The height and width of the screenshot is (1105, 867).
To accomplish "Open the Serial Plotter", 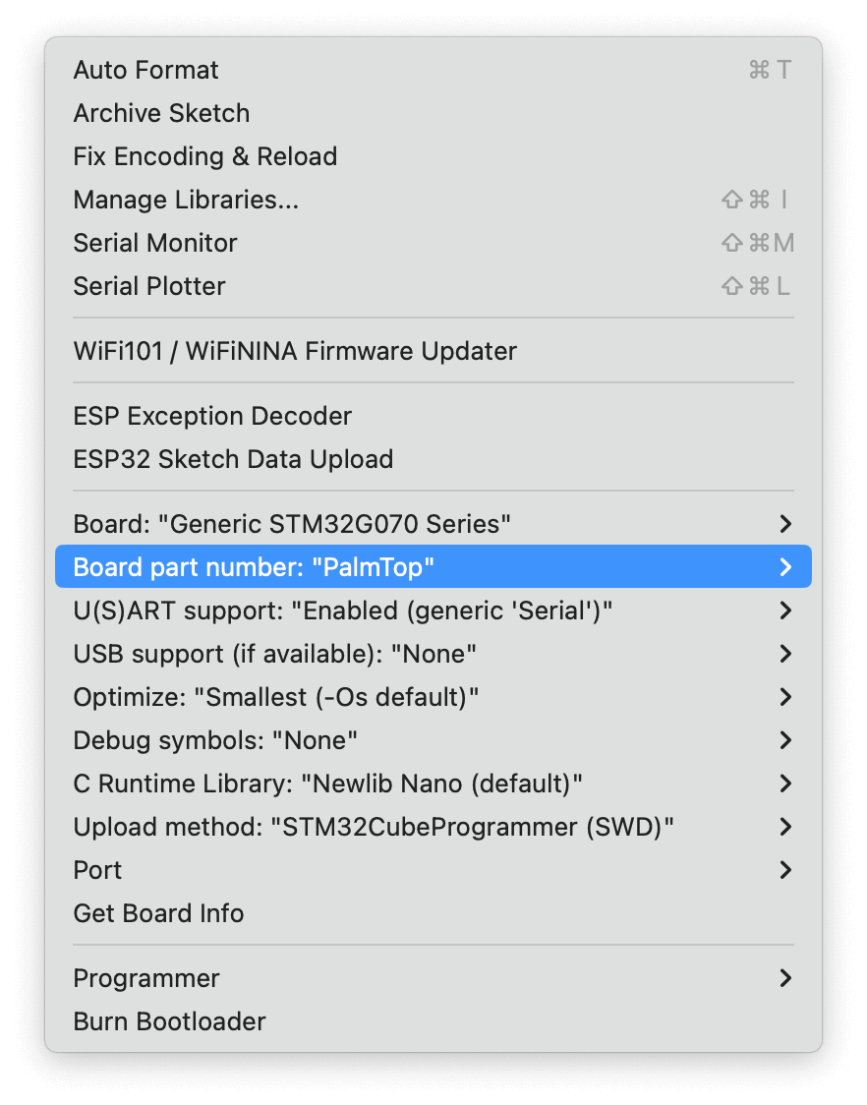I will click(433, 286).
